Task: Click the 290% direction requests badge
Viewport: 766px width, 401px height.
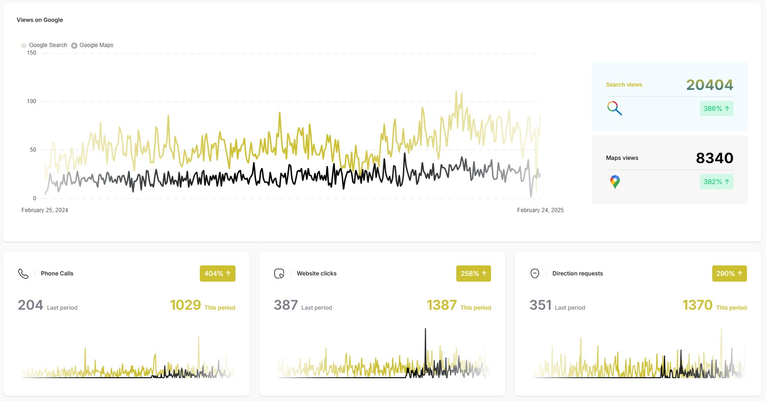Action: 729,274
